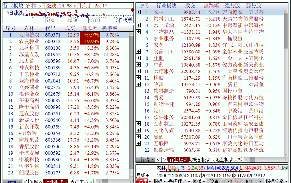Select the MA indicator tab in bottom toolbar
The image size is (291, 183).
click(x=237, y=181)
